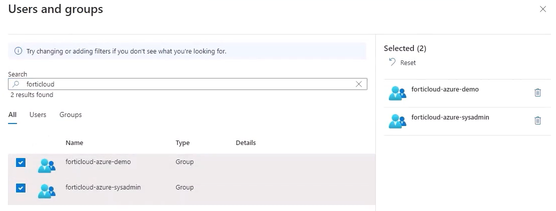Click the Reset link

click(x=408, y=63)
